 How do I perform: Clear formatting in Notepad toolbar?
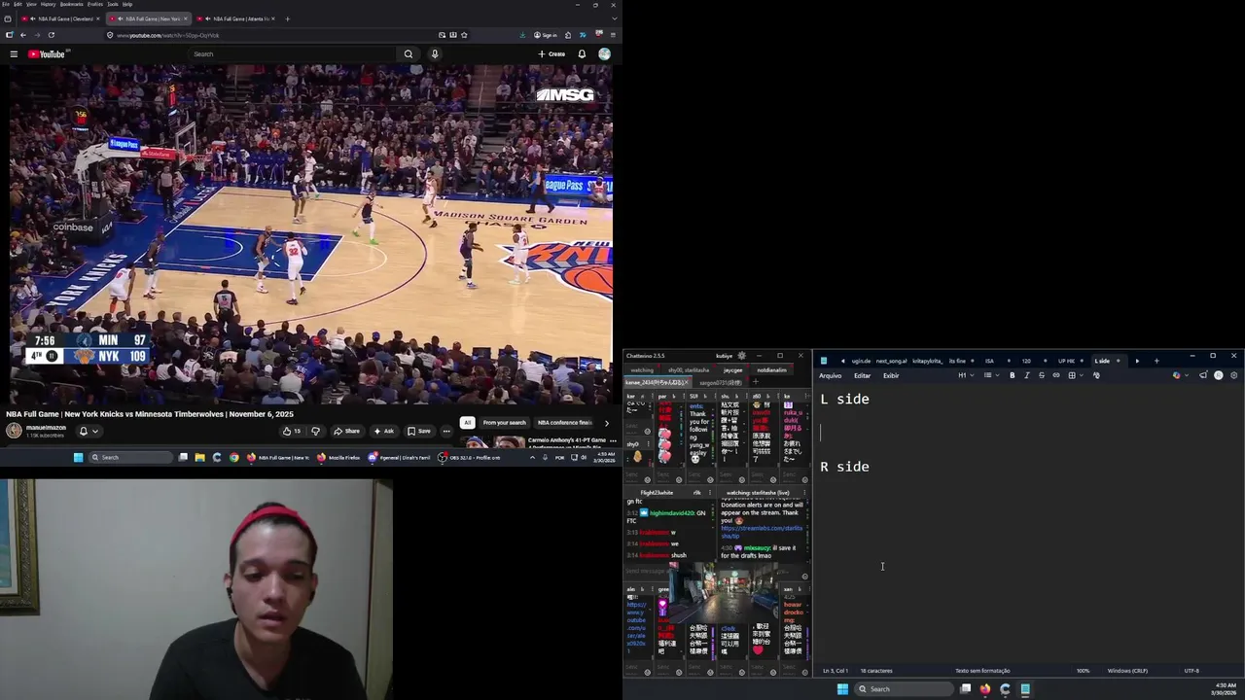(1096, 375)
